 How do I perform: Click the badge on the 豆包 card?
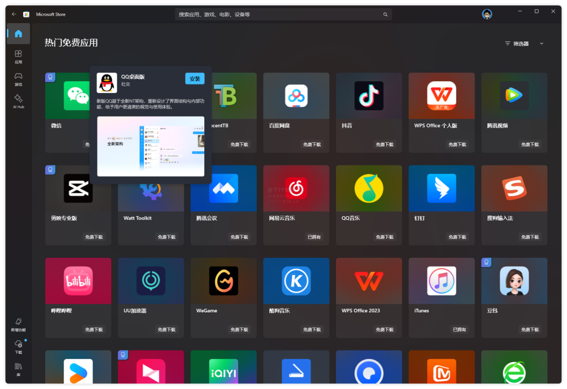point(486,262)
